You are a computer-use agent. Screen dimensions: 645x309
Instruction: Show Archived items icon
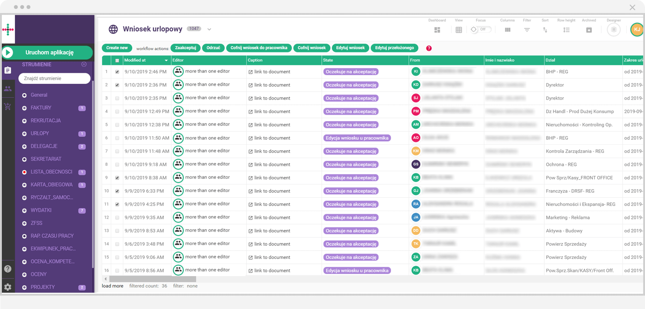point(589,30)
